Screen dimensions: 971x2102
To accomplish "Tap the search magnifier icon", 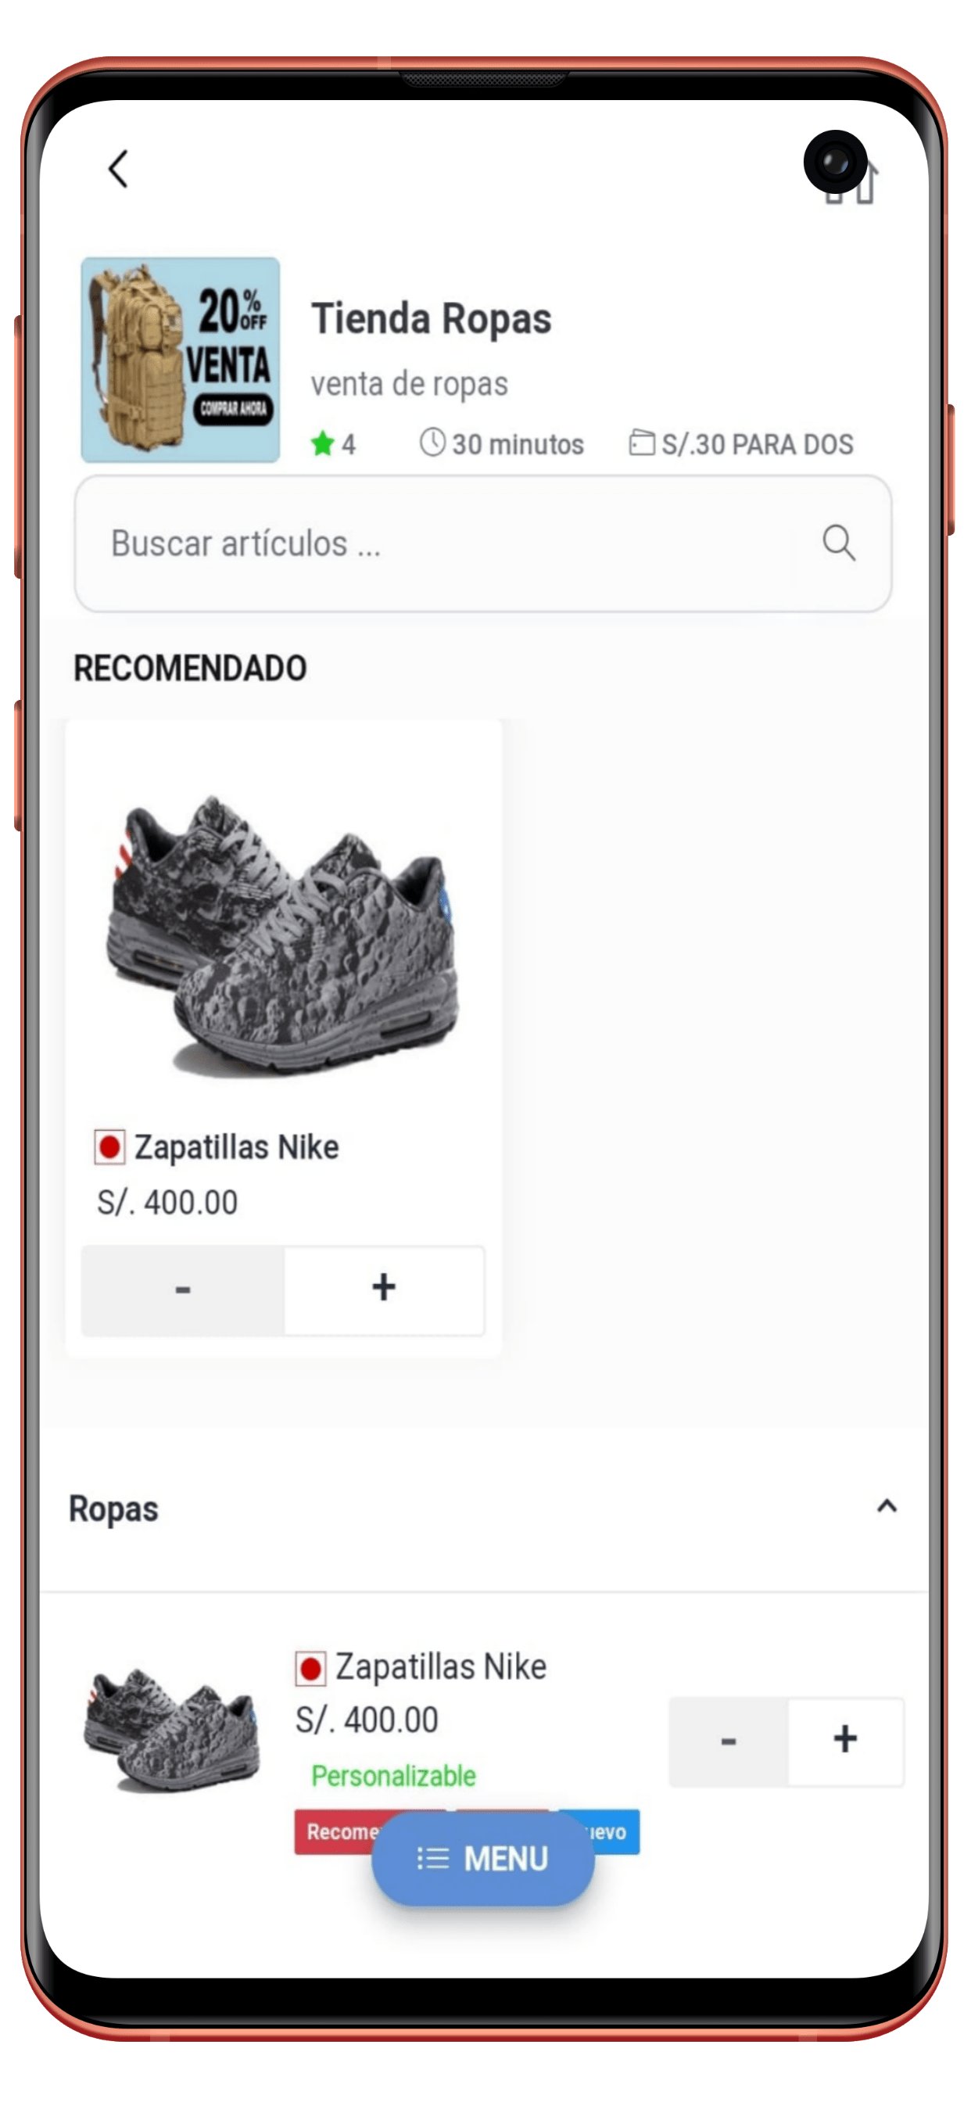I will point(839,543).
